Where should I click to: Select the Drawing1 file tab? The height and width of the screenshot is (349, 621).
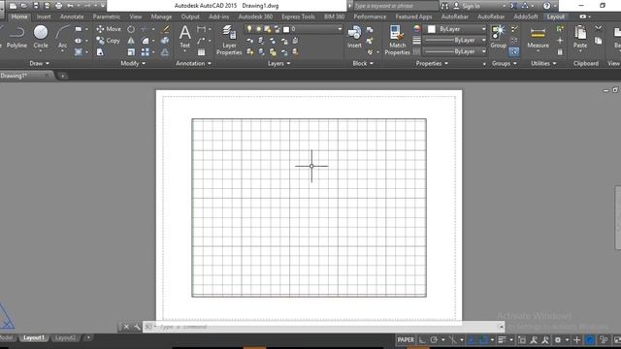pos(26,76)
